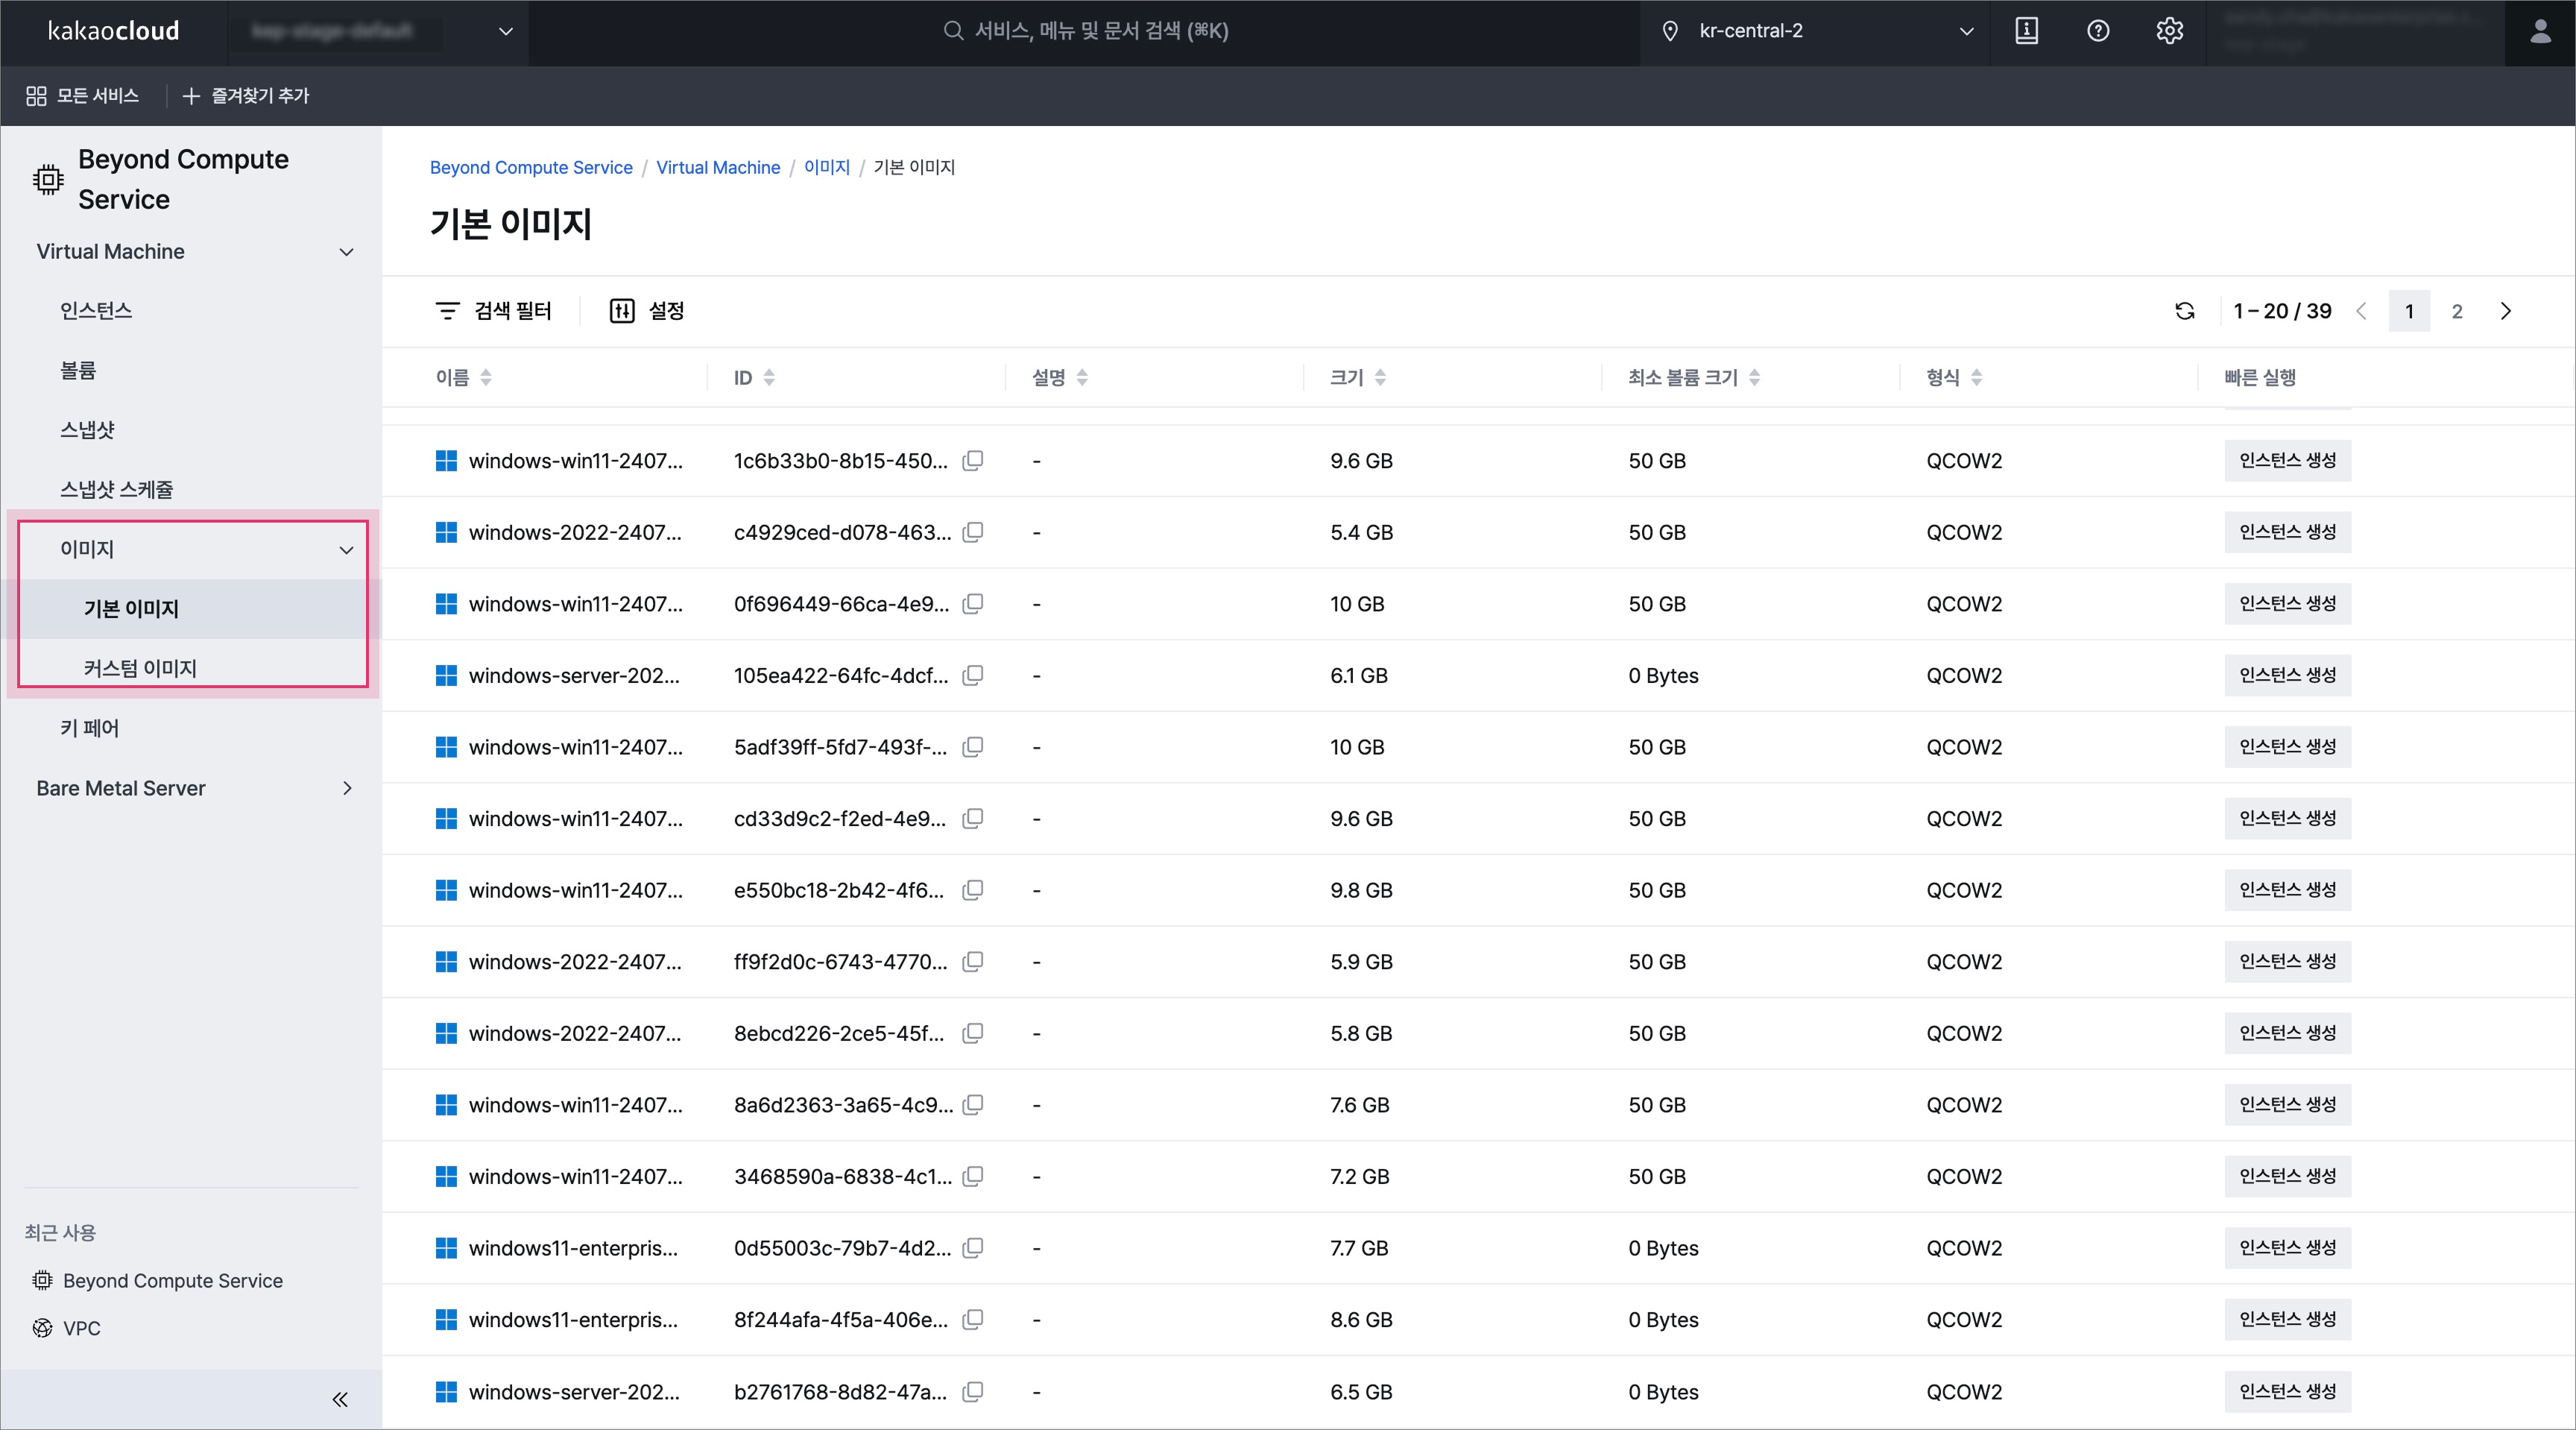Click 인스턴스 생성 for windows-2022 5.4 GB image
Image resolution: width=2576 pixels, height=1430 pixels.
tap(2287, 532)
